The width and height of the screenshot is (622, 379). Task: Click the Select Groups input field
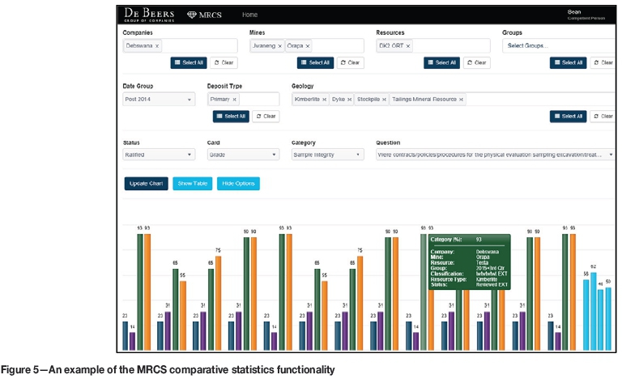coord(557,47)
